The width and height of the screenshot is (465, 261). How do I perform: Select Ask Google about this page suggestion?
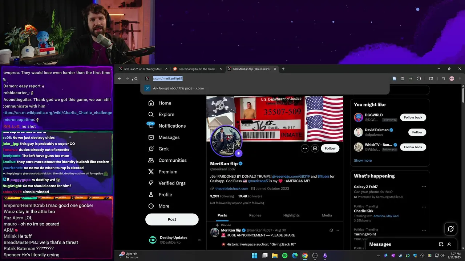[x=265, y=88]
